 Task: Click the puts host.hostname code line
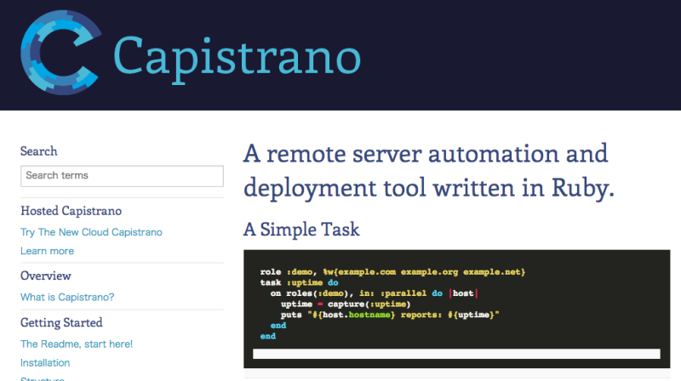tap(390, 315)
